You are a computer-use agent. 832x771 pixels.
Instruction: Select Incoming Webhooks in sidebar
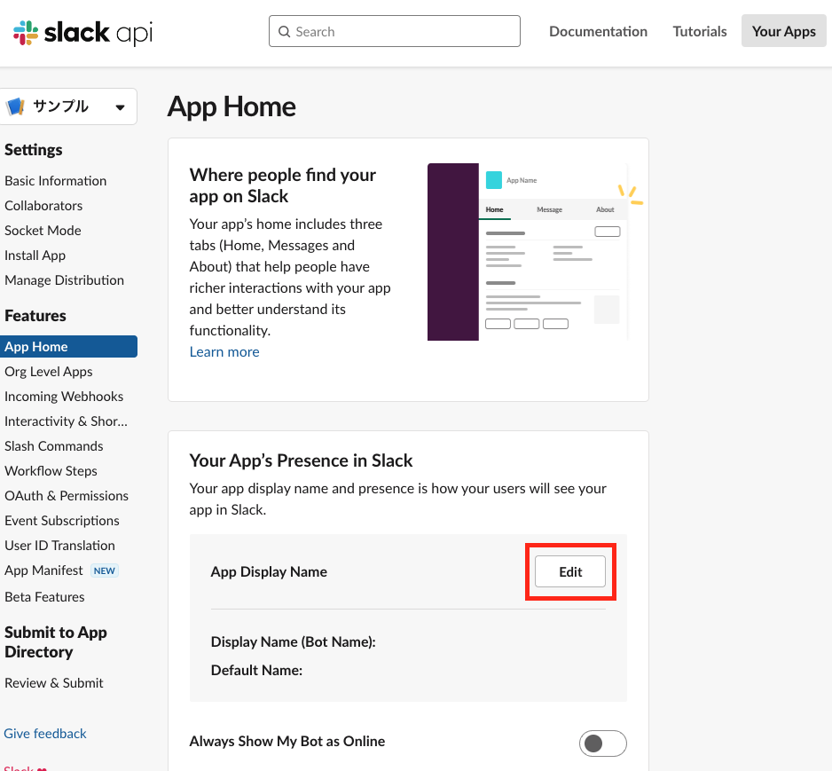coord(64,397)
